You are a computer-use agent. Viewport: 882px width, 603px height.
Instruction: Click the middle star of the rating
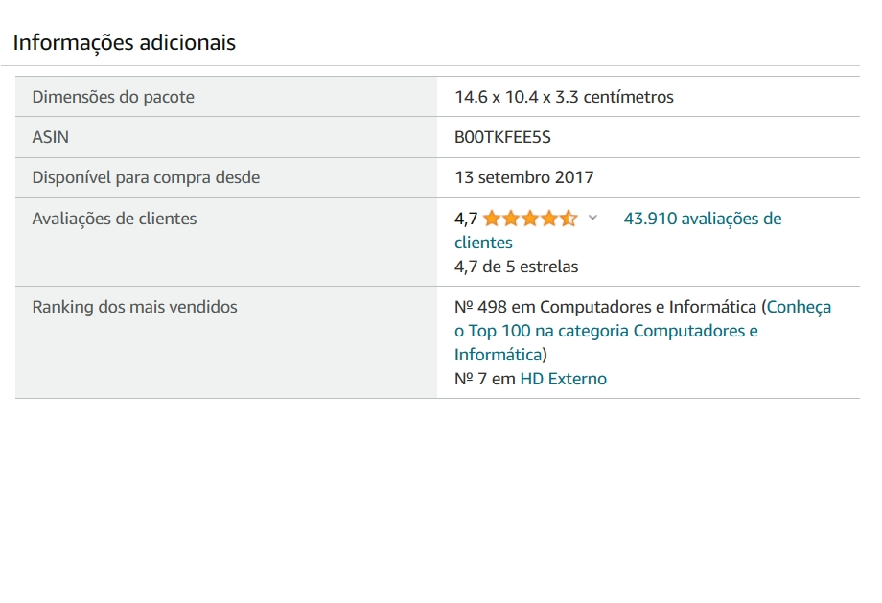[x=530, y=219]
